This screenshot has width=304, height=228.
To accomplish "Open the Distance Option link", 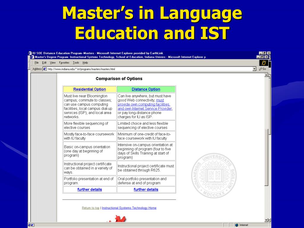I will [146, 89].
